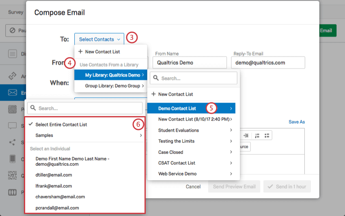Select the fingerprint sidebar icon
The width and height of the screenshot is (345, 216).
(x=13, y=109)
